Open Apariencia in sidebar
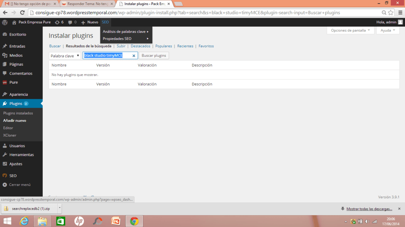Viewport: 405px width, 227px height. (x=18, y=94)
